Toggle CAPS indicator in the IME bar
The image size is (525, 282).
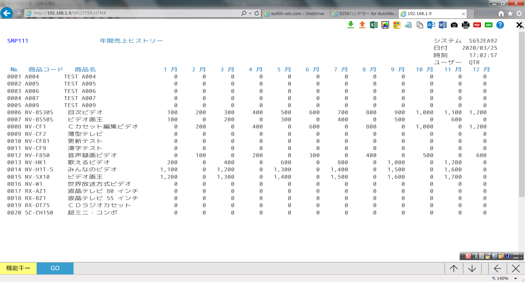tap(516, 254)
